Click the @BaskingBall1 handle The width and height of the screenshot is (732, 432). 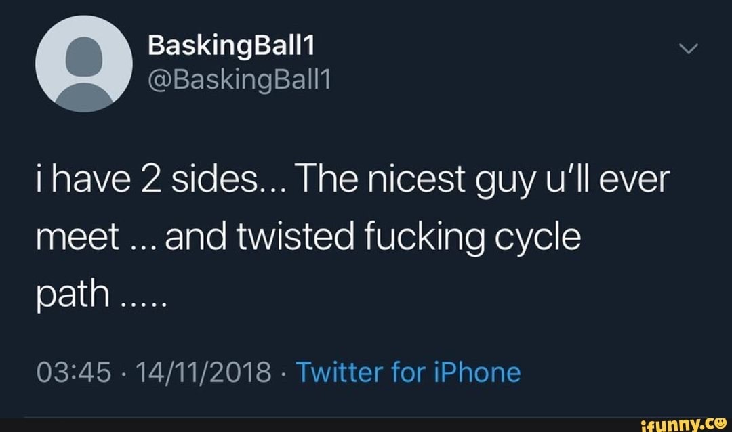pyautogui.click(x=238, y=83)
